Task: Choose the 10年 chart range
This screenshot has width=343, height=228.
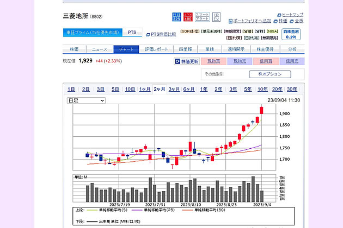Action: tap(262, 89)
